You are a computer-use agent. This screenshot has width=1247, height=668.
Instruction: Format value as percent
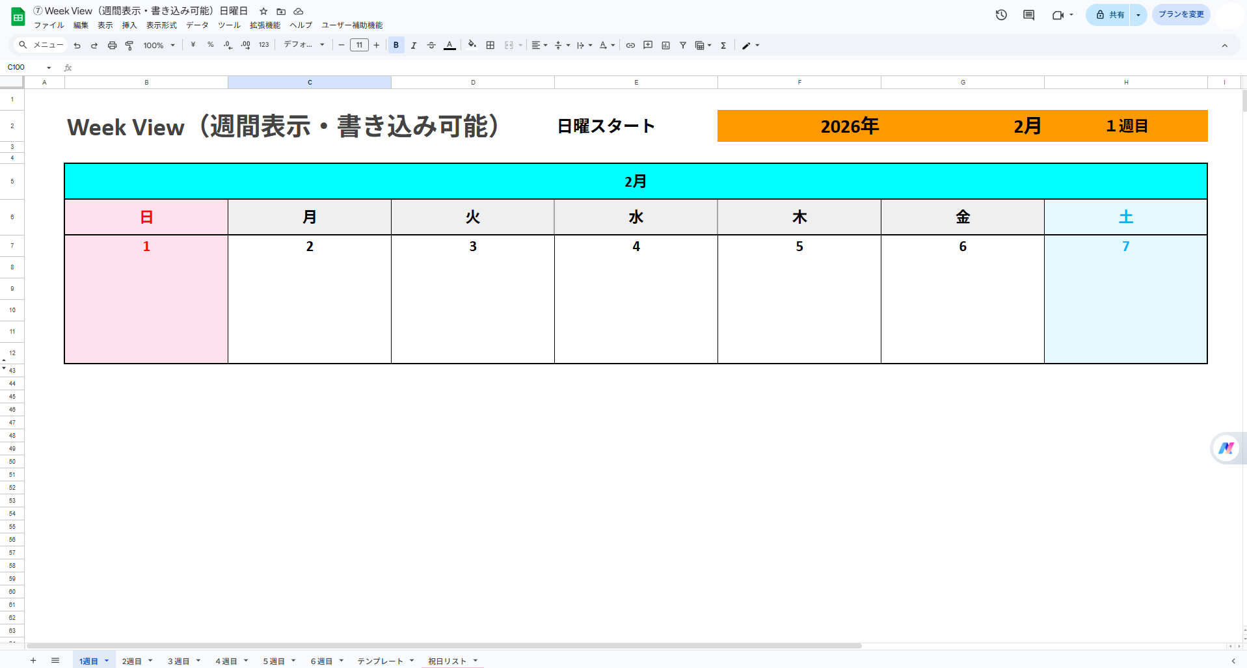pos(209,45)
